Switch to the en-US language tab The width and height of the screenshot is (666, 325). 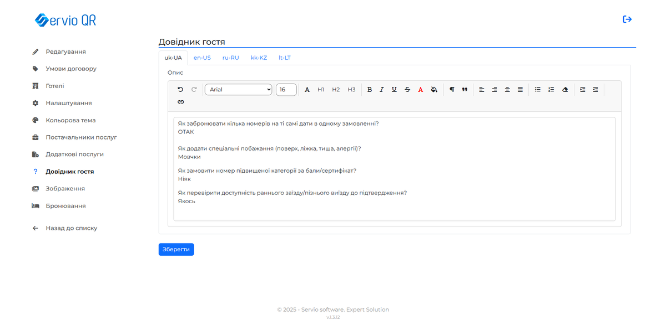click(202, 58)
